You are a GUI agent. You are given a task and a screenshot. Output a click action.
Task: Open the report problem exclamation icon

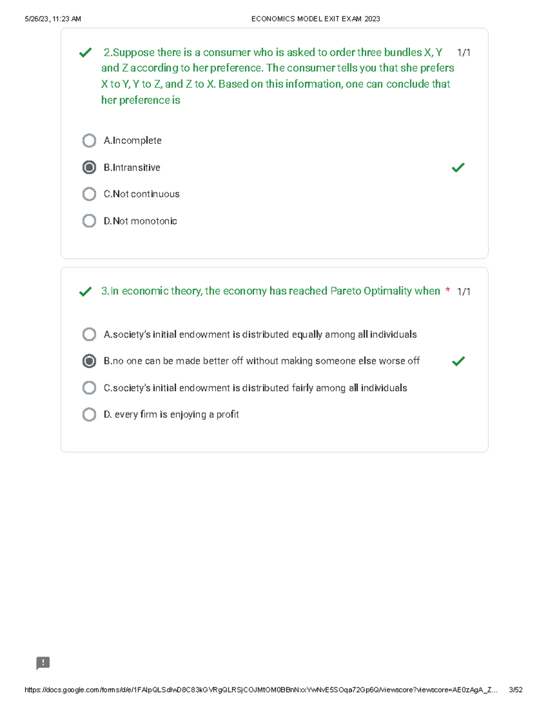[43, 663]
